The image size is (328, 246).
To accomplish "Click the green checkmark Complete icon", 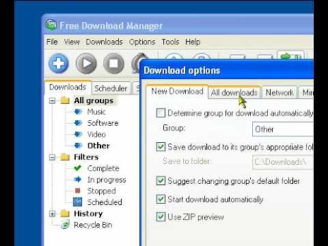I will [78, 168].
